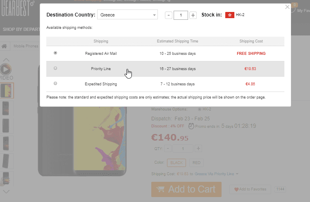Play the product video icon
The height and width of the screenshot is (202, 310).
(5, 70)
